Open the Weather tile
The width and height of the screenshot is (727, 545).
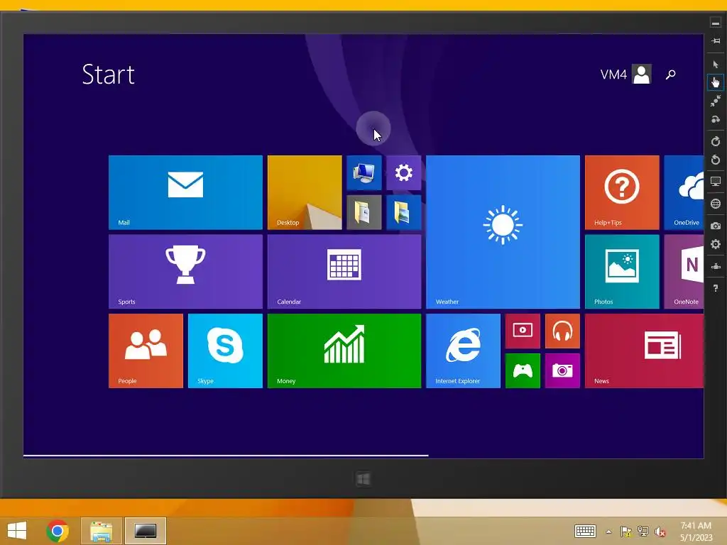503,232
